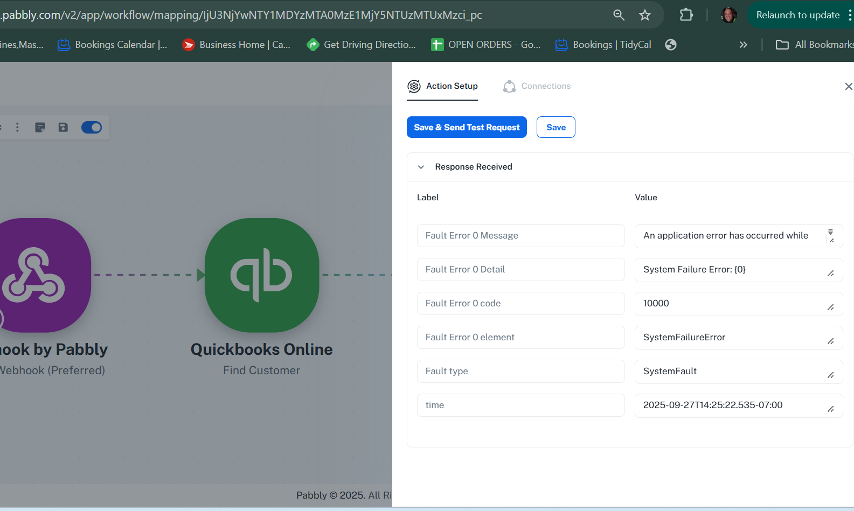Show more bookmarks via double chevron
This screenshot has height=511, width=854.
[x=744, y=45]
